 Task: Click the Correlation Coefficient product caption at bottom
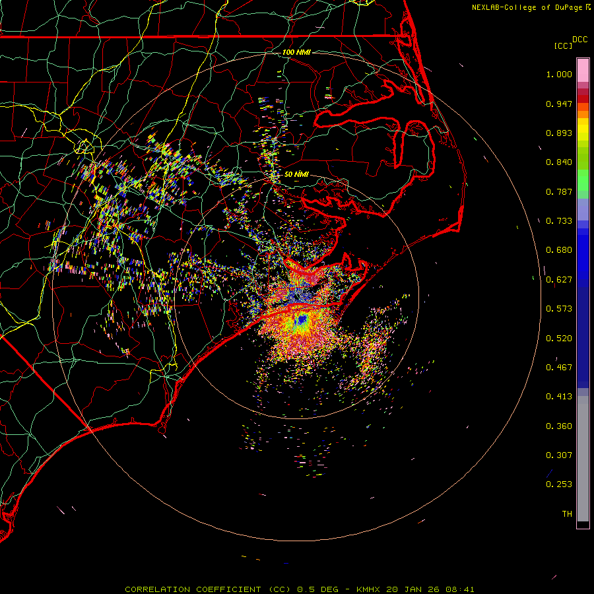[x=299, y=589]
